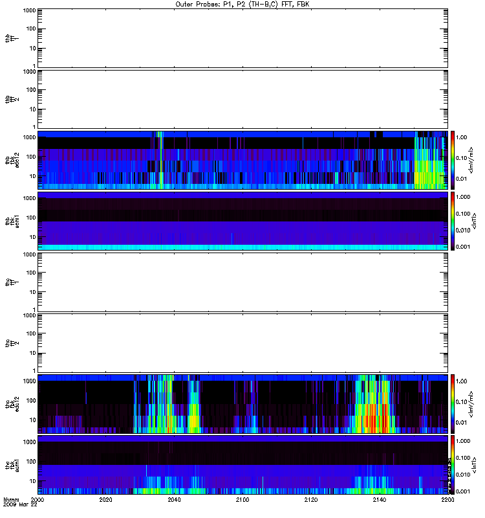Click the 1.00 value on thb edc12 color bar
The image size is (485, 518).
pyautogui.click(x=461, y=137)
